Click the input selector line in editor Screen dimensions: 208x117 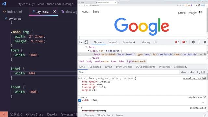[18, 87]
